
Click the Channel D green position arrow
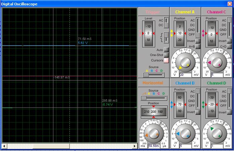(x=203, y=104)
